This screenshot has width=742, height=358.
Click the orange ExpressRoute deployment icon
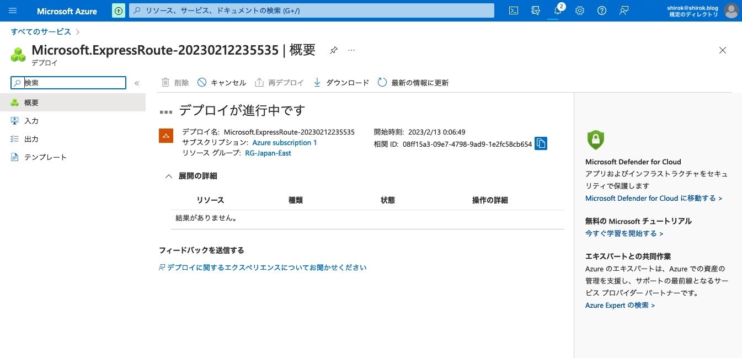pos(166,136)
